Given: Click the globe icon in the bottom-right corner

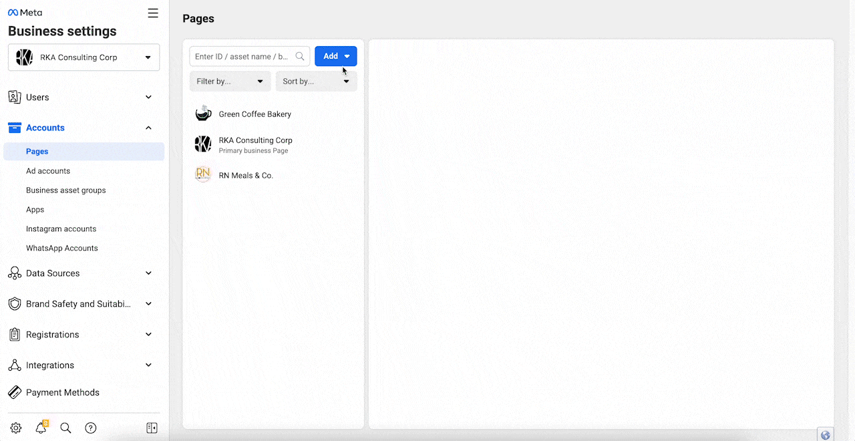Looking at the screenshot, I should pos(826,435).
